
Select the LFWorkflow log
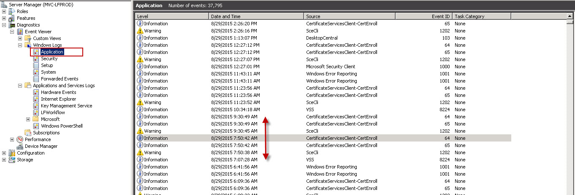pyautogui.click(x=53, y=112)
